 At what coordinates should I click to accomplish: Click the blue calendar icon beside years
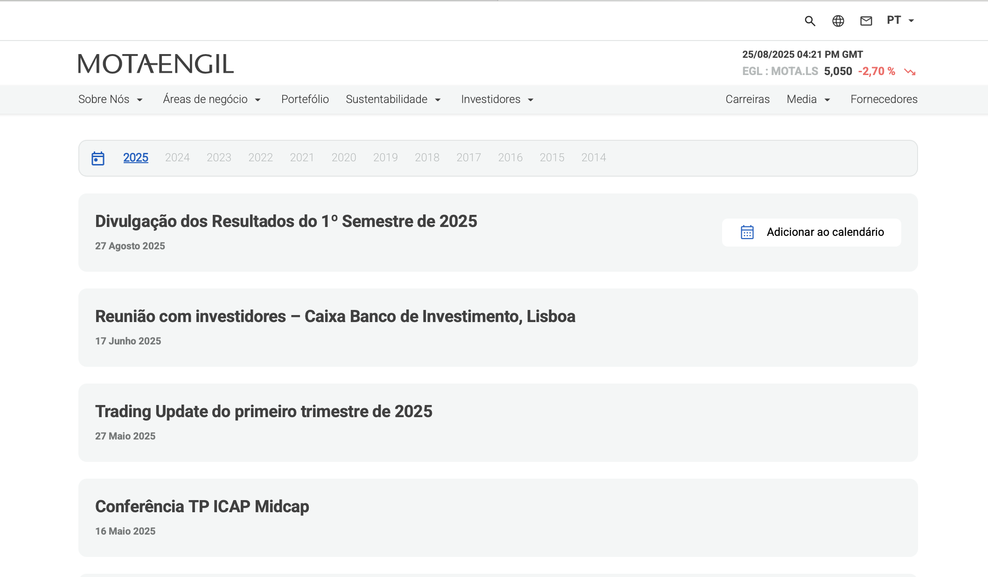98,158
